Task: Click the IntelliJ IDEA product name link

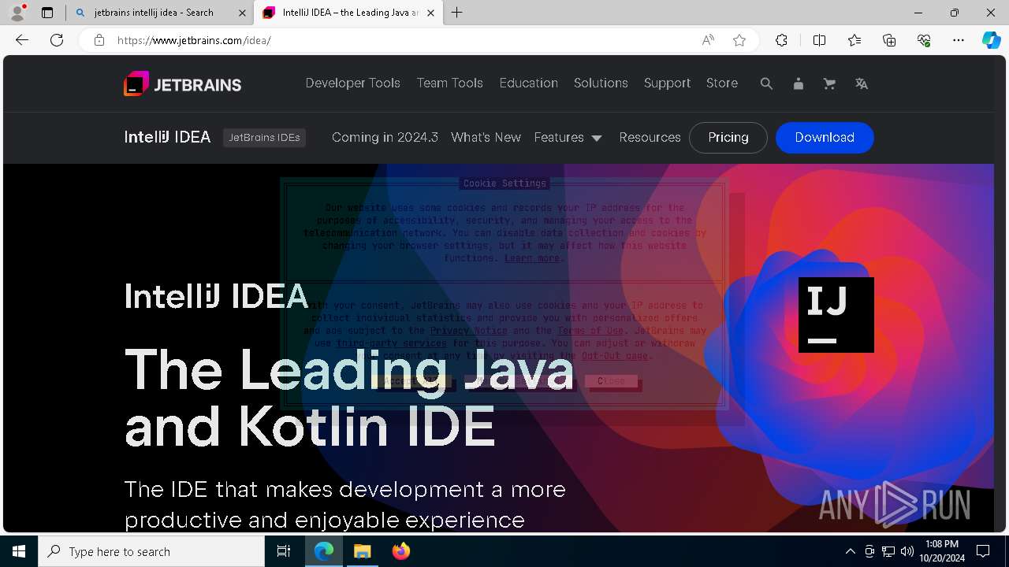Action: click(167, 138)
